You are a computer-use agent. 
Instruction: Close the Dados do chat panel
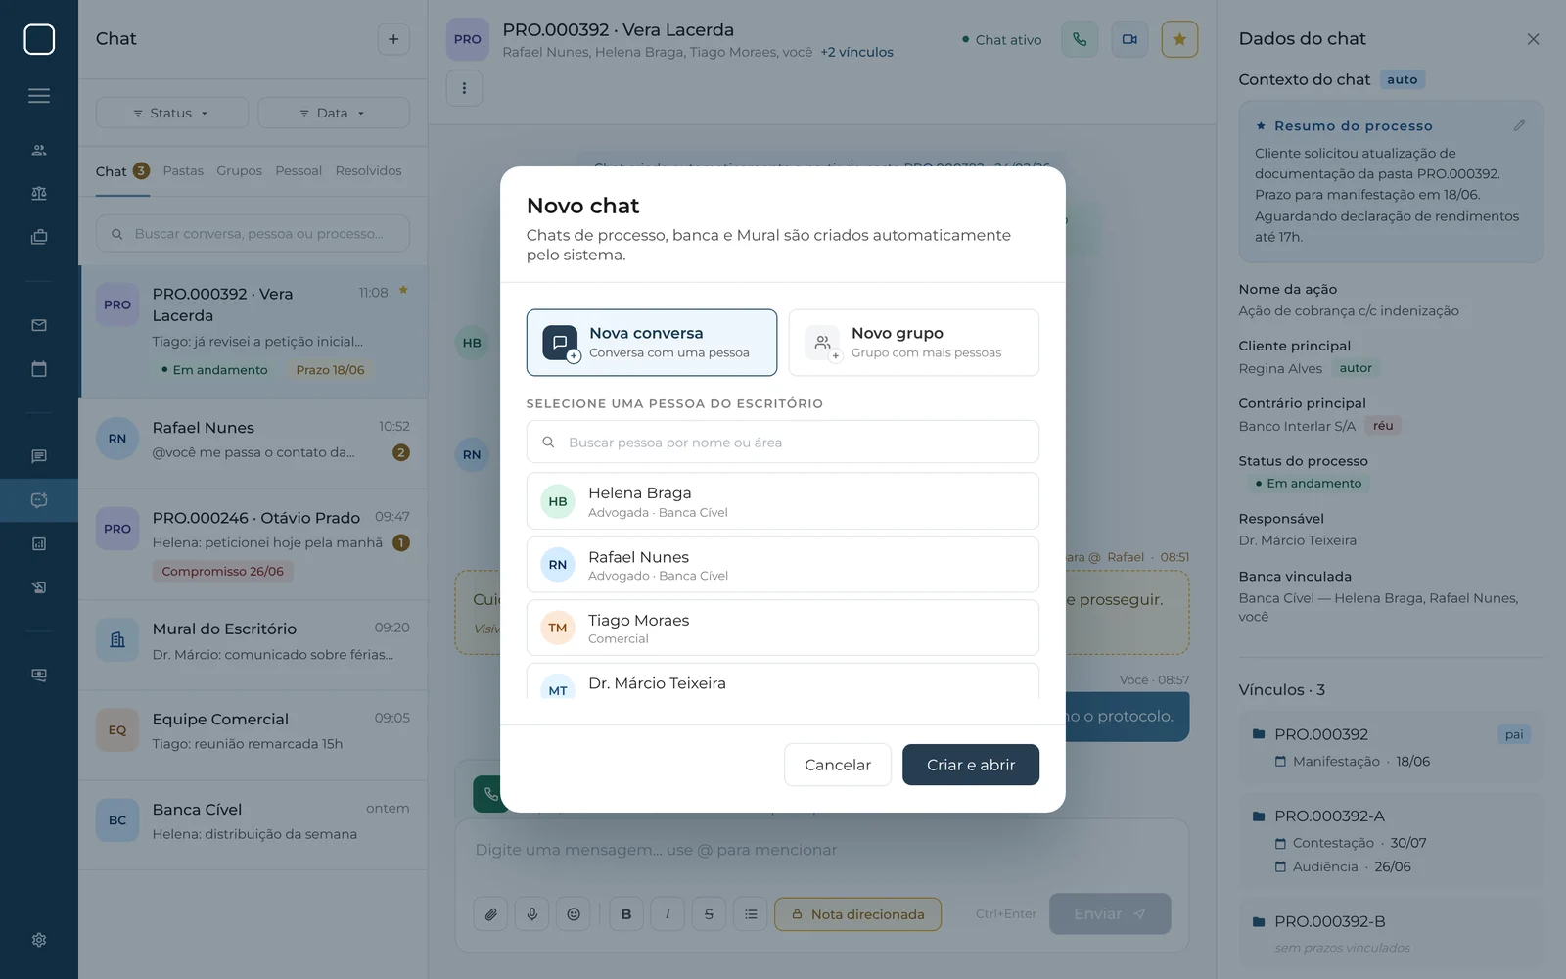1533,39
